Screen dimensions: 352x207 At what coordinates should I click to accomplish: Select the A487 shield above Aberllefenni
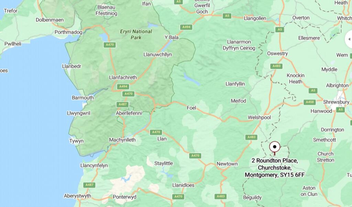(x=123, y=104)
